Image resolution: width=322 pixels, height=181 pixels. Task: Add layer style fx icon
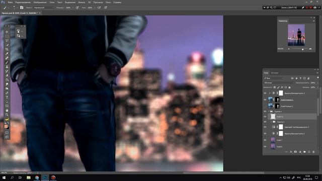[291, 152]
